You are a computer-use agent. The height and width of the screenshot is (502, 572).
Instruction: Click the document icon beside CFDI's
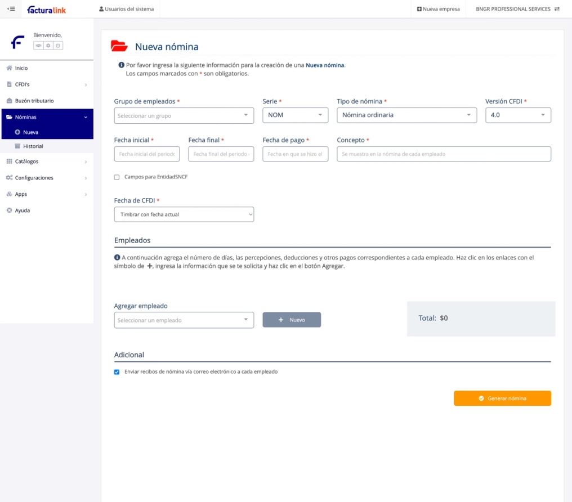(x=9, y=84)
